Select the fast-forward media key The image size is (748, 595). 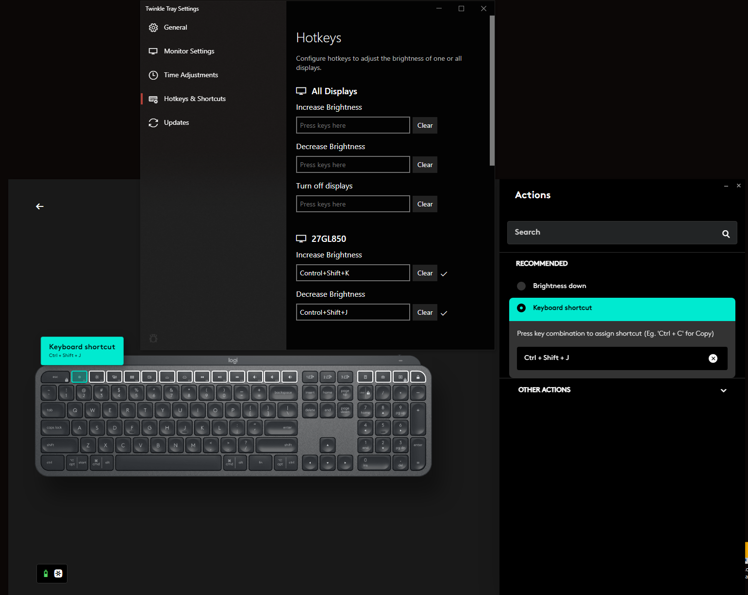tap(237, 377)
